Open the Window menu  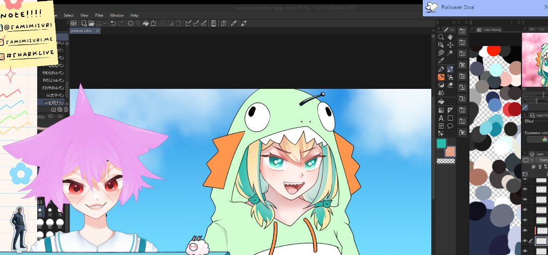pyautogui.click(x=117, y=15)
